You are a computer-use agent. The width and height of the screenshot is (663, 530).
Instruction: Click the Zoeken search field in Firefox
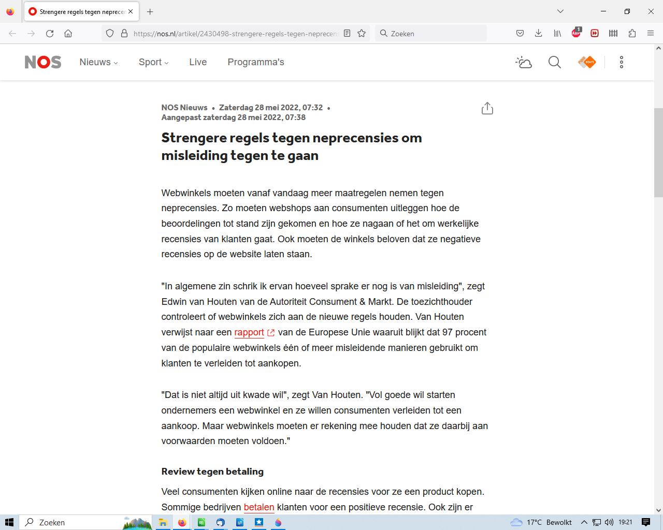pos(431,33)
